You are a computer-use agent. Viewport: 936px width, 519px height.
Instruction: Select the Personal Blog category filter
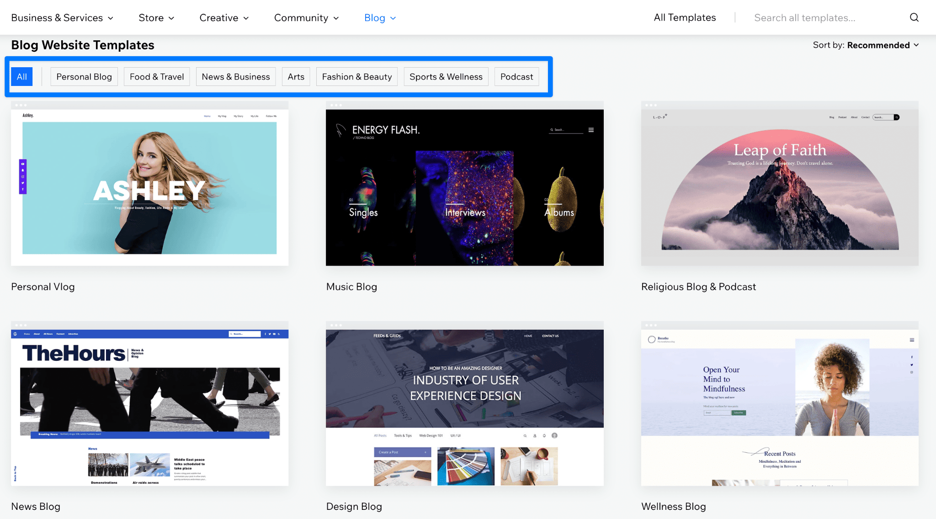[84, 76]
